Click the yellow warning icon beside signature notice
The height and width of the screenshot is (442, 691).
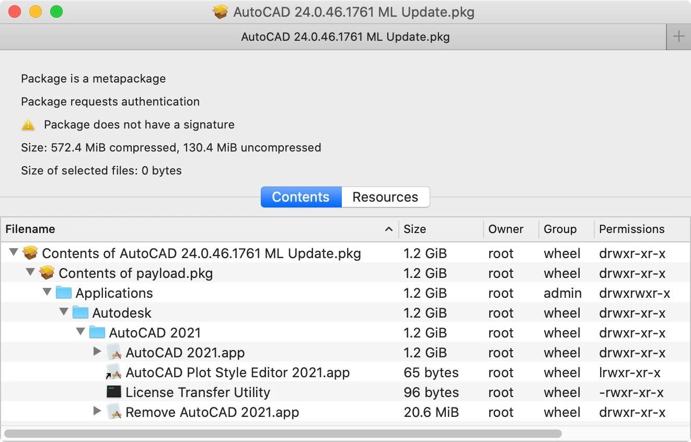[28, 125]
